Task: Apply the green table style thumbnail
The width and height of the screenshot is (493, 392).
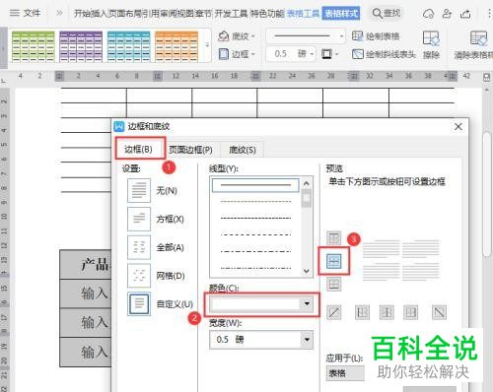Action: coord(34,46)
